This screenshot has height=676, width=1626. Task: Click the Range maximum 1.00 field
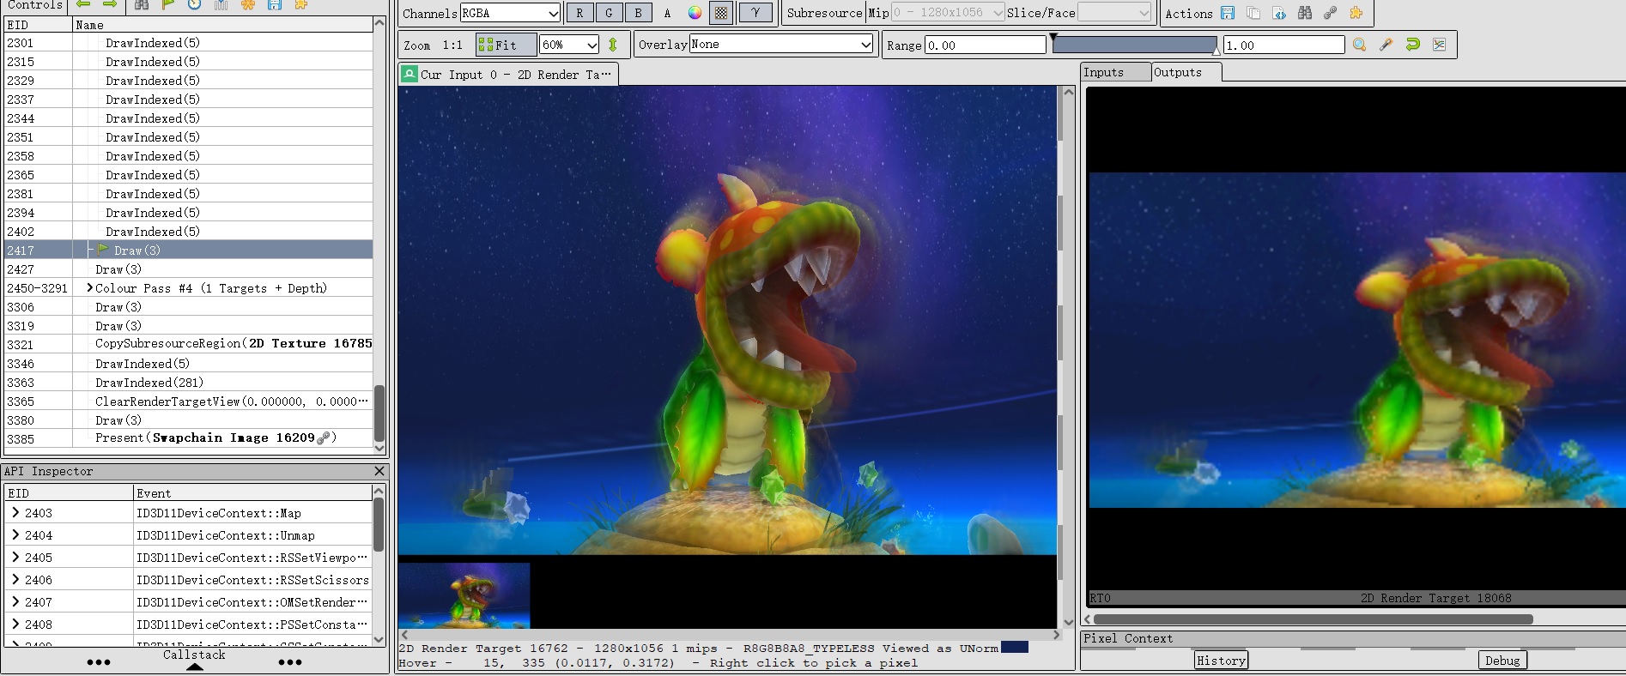click(x=1283, y=45)
